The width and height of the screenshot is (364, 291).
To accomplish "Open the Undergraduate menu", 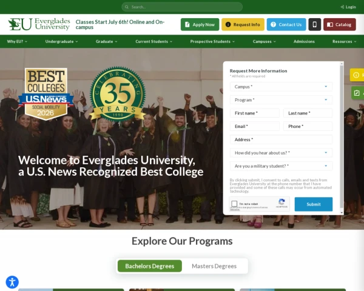I will (x=61, y=42).
